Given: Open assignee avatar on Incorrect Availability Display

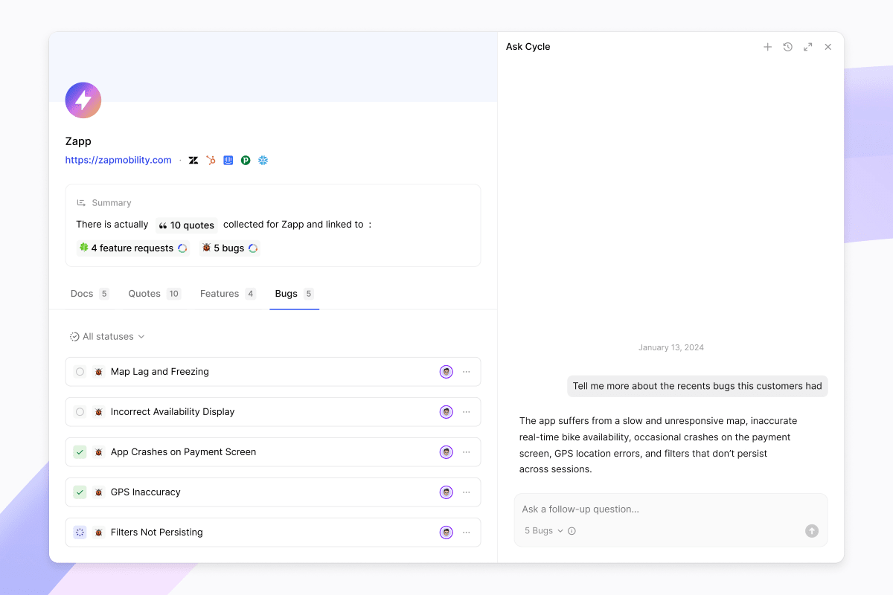Looking at the screenshot, I should coord(446,412).
